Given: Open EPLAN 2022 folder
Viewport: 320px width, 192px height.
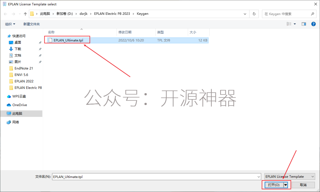Looking at the screenshot, I should [x=24, y=81].
